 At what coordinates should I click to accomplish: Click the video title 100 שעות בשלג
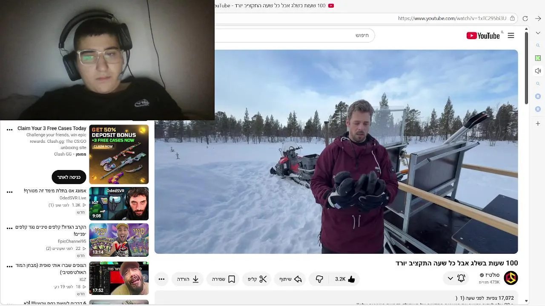pos(456,263)
